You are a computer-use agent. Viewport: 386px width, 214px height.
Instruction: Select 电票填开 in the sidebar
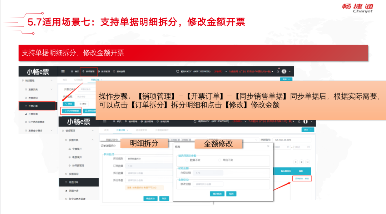77,157
